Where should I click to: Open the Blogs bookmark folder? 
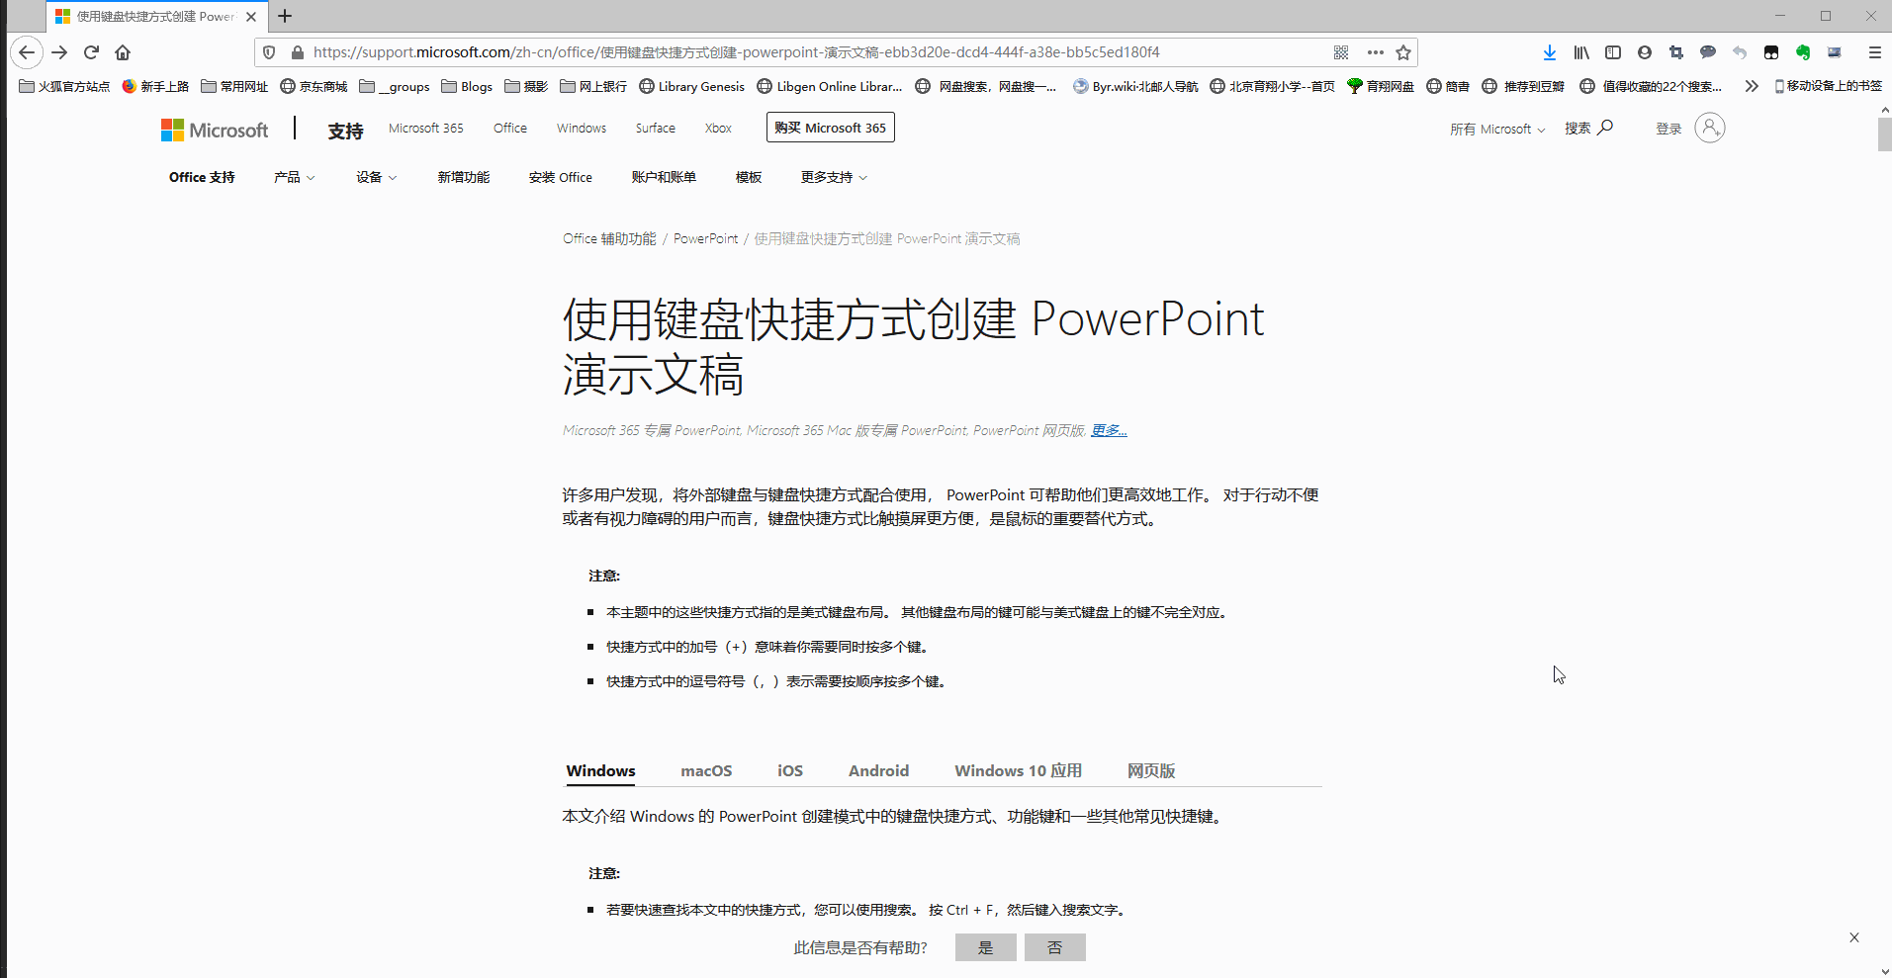(467, 86)
